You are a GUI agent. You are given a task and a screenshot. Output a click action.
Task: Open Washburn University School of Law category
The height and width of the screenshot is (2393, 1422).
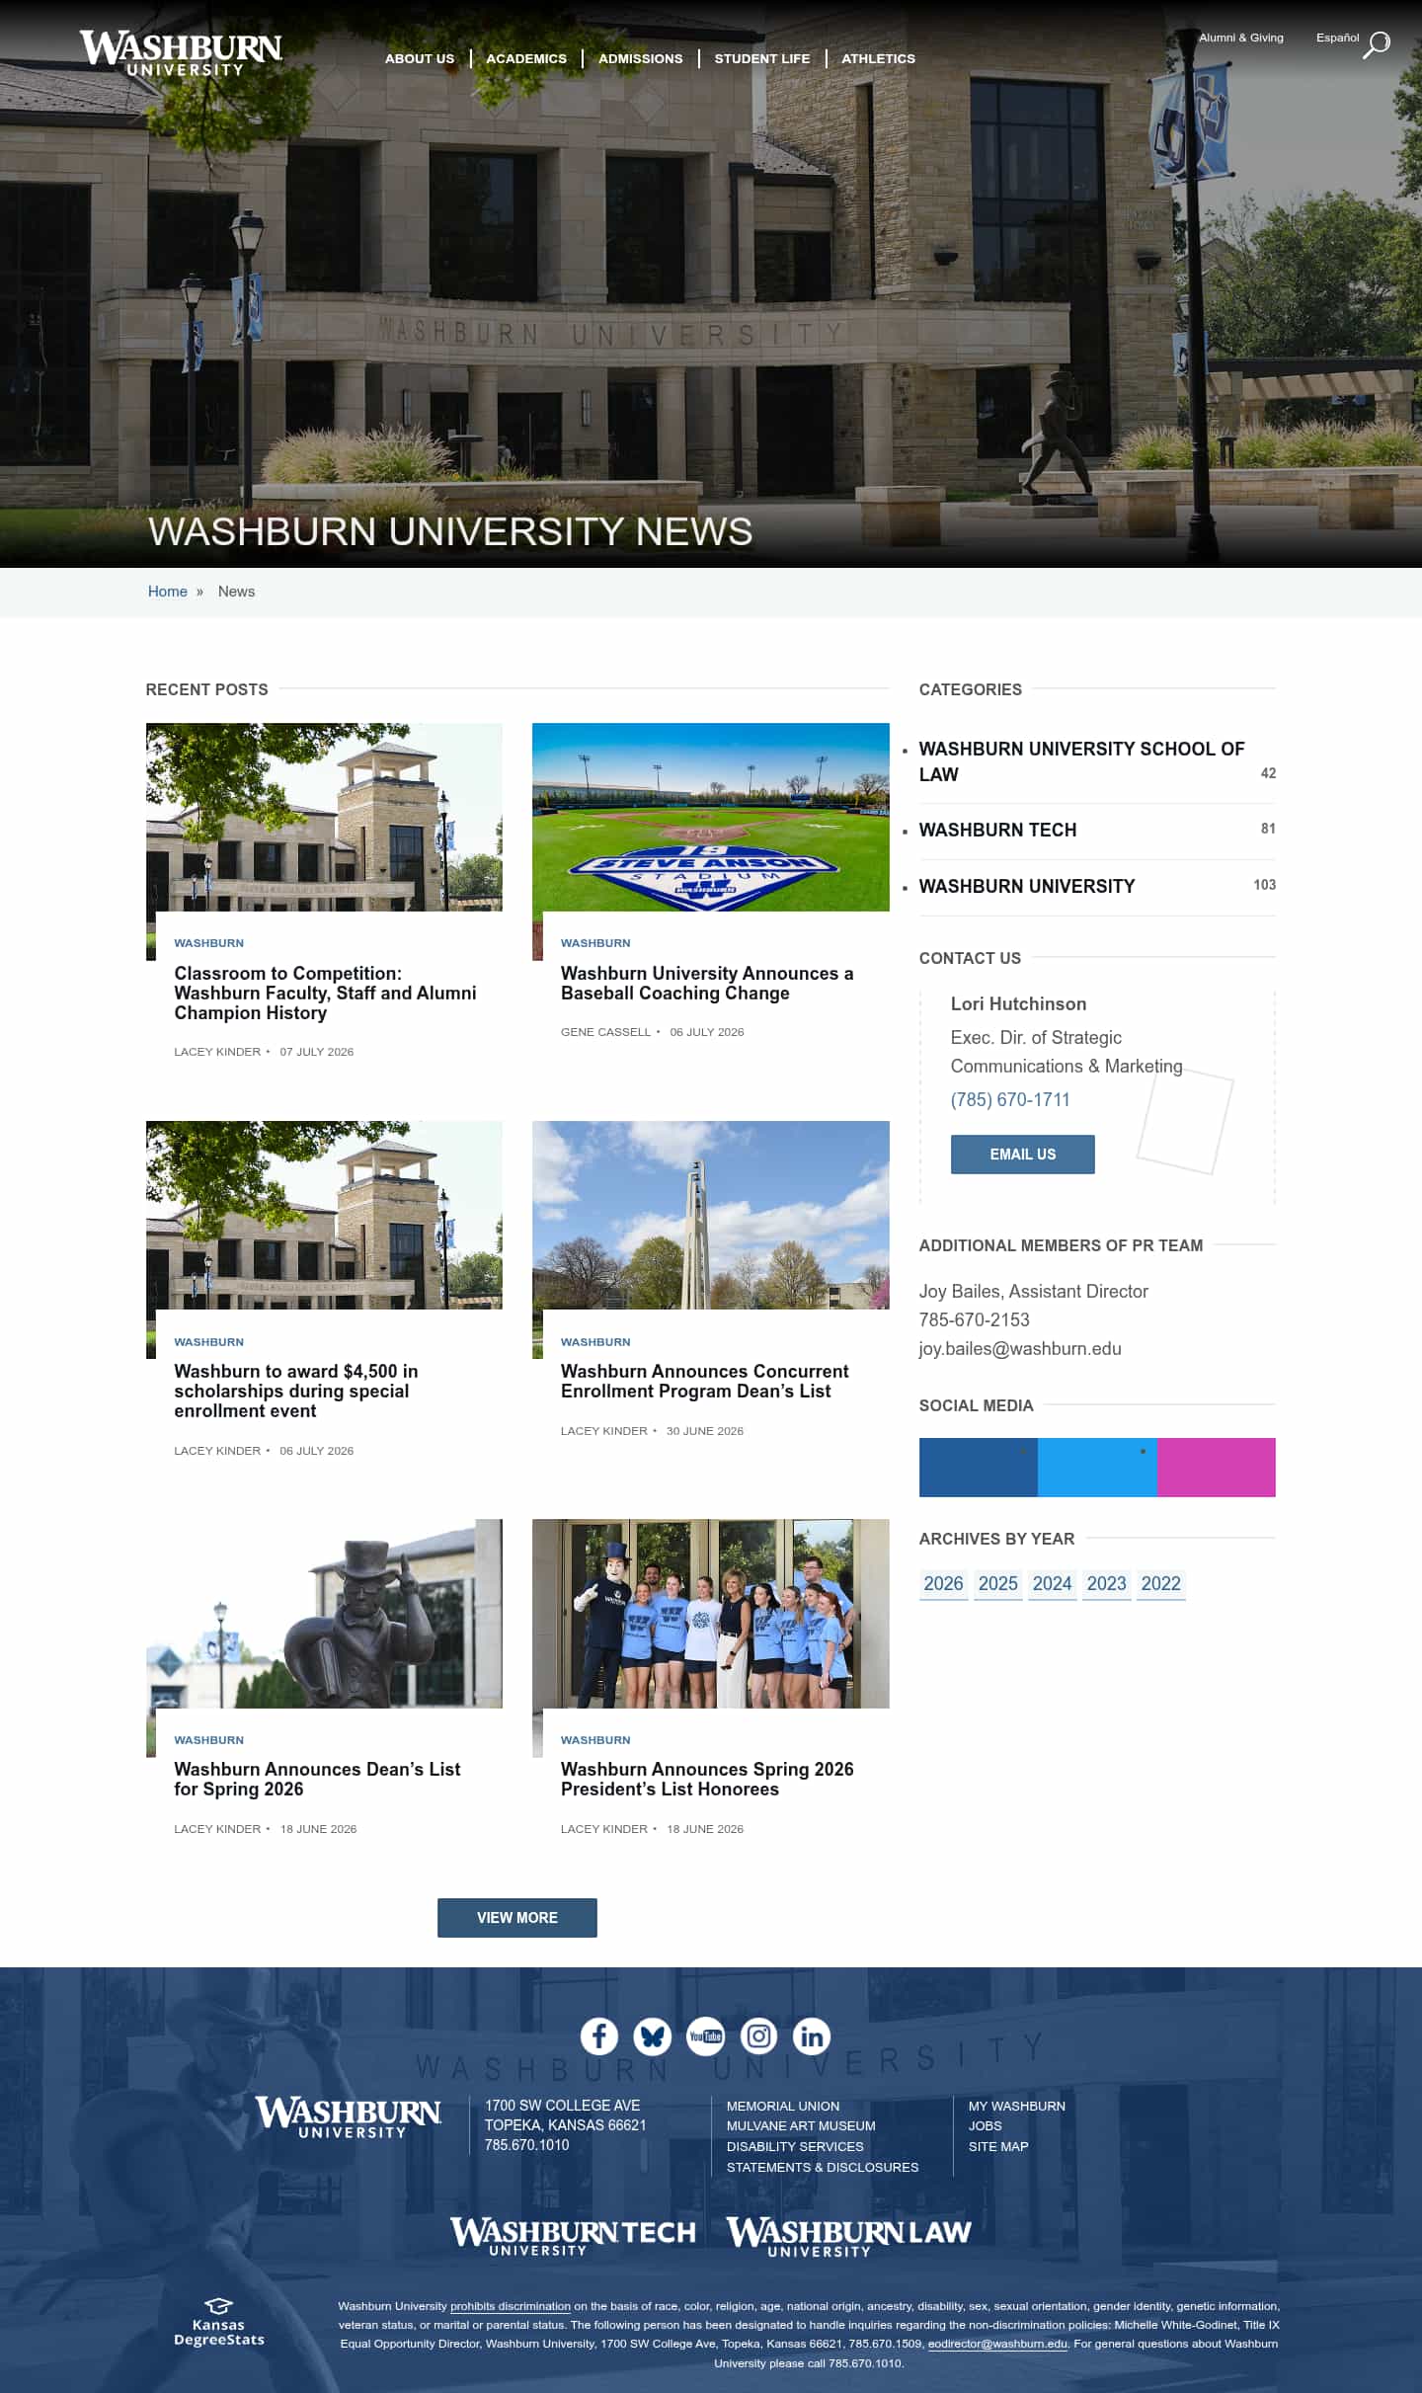point(1081,761)
